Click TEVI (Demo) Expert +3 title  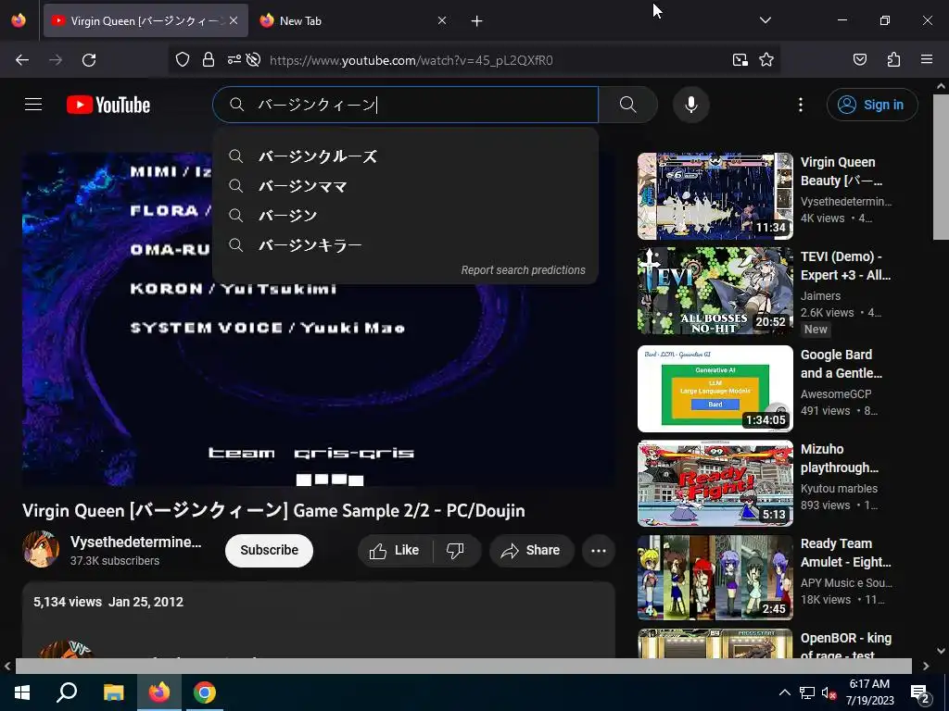845,266
